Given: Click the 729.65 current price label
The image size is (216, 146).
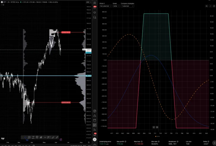Looking at the screenshot, I should [x=89, y=50].
